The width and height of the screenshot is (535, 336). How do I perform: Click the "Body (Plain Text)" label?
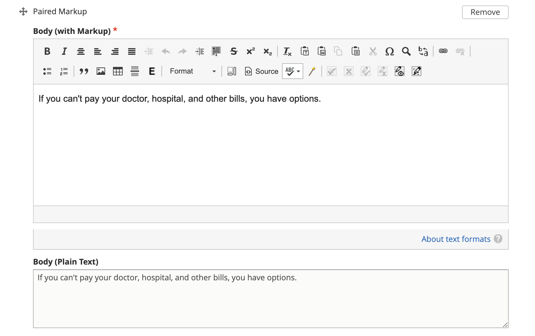[x=66, y=262]
